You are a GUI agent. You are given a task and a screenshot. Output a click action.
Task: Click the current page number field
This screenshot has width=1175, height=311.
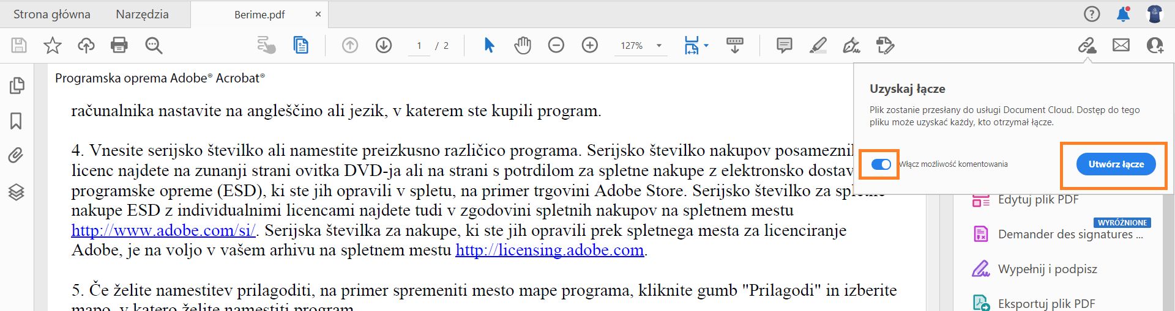pos(419,46)
